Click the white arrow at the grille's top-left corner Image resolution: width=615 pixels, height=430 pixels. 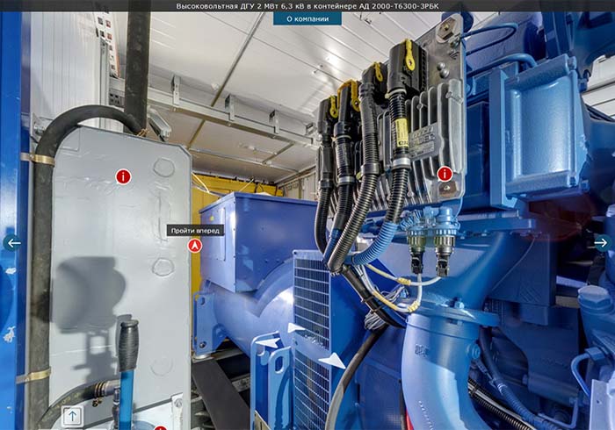[294, 327]
